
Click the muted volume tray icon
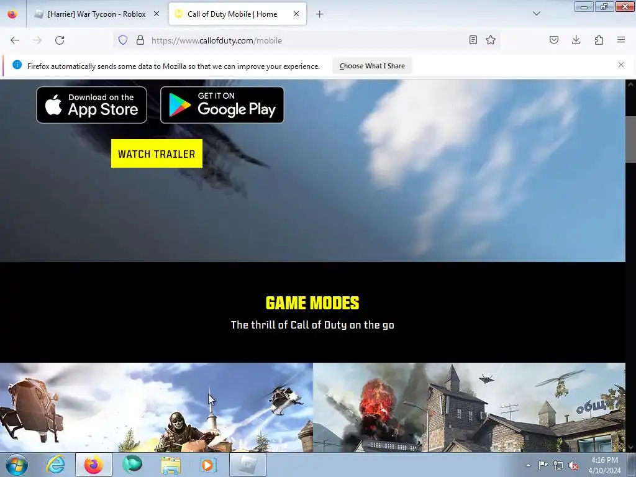(x=573, y=465)
